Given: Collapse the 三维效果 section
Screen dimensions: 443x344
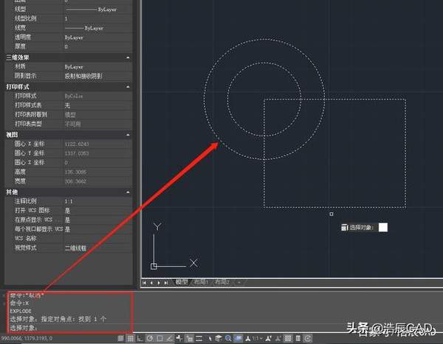Looking at the screenshot, I should click(x=128, y=57).
